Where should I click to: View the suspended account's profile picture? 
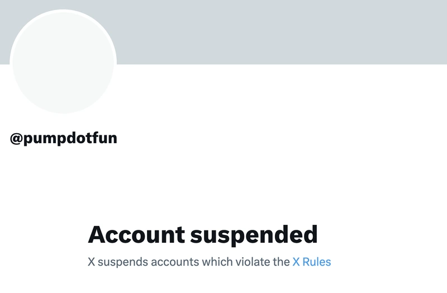click(x=63, y=62)
